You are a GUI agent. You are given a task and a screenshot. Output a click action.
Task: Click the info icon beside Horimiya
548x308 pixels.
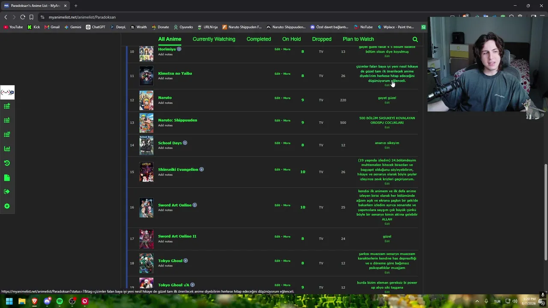[179, 49]
